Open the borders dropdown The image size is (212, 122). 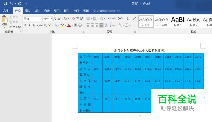coord(130,25)
